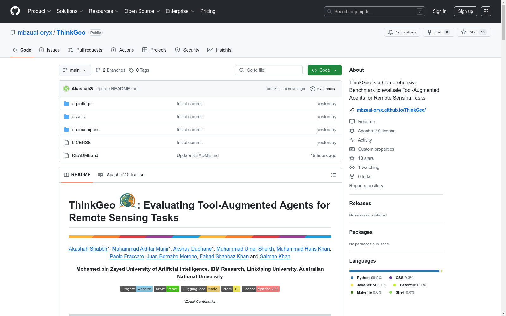
Task: View the 9 Commits history
Action: coord(323,89)
